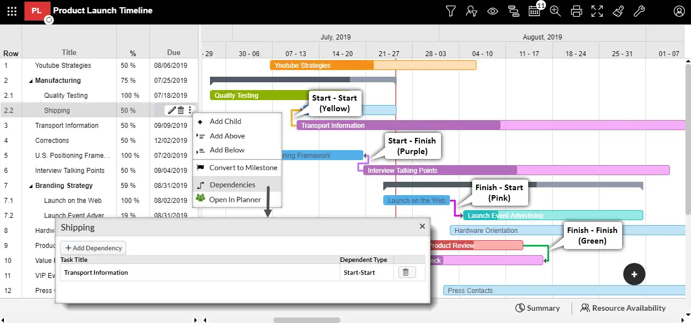This screenshot has height=323, width=691.
Task: Choose Add Child in the context menu
Action: 225,121
